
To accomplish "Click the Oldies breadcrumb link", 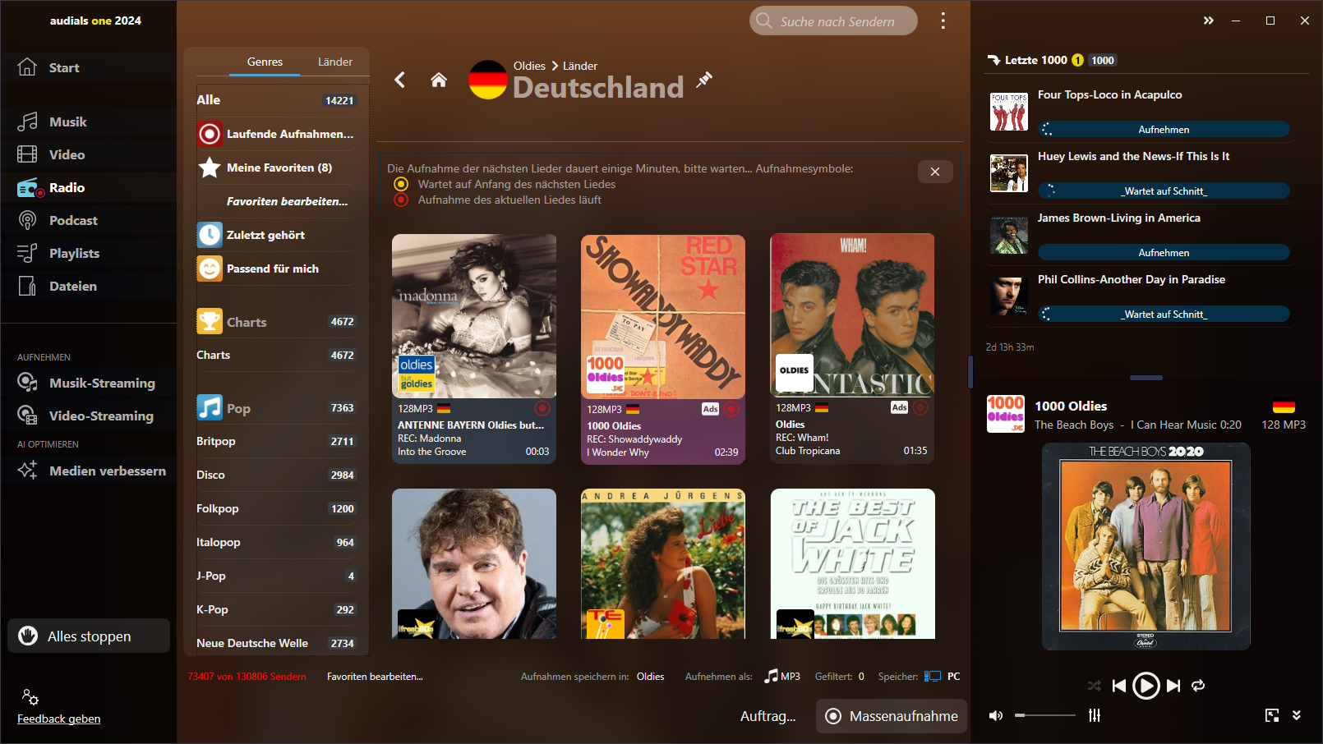I will click(529, 66).
